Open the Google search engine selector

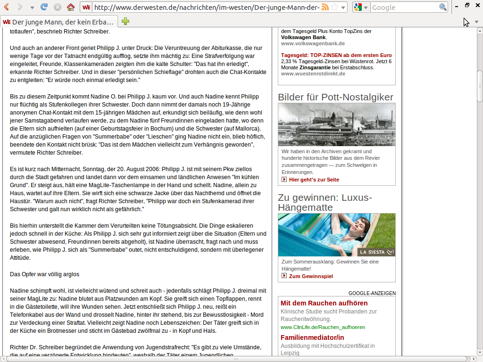361,7
